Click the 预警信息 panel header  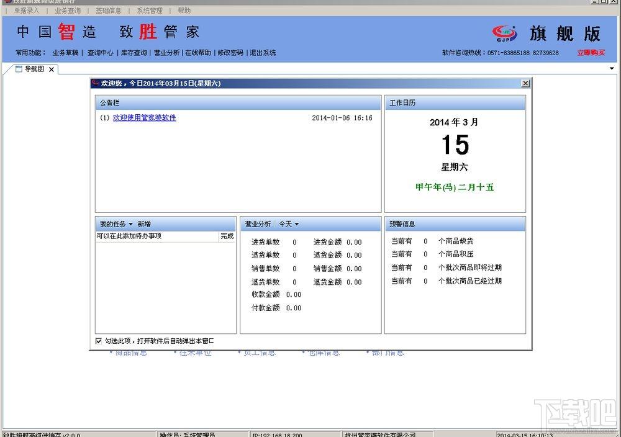click(455, 224)
